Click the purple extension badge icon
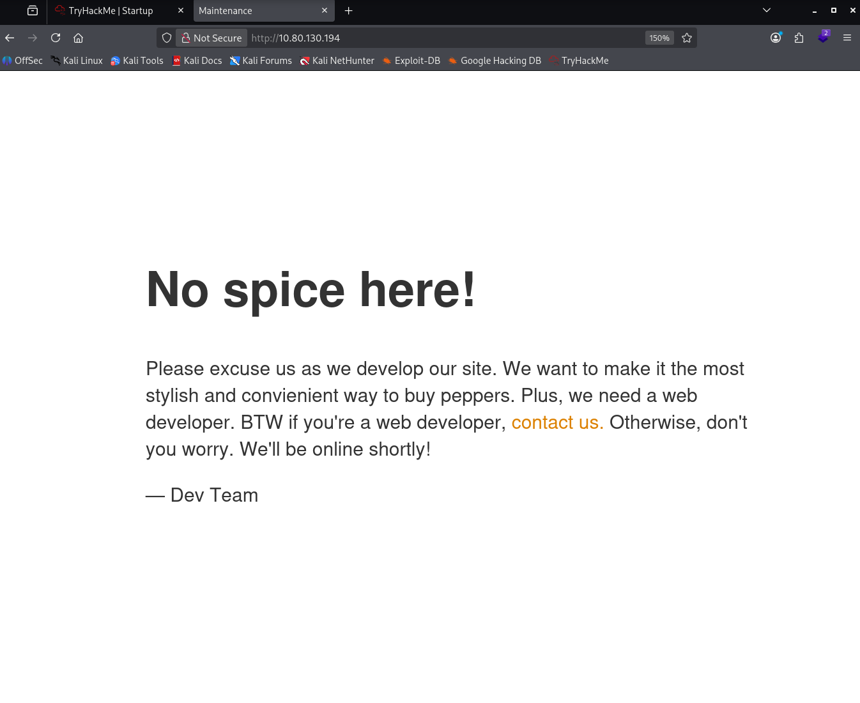This screenshot has width=860, height=703. (x=823, y=38)
